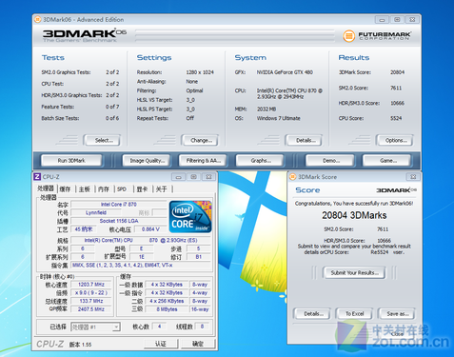Image resolution: width=454 pixels, height=357 pixels.
Task: Open Image Quality... tool
Action: tap(147, 161)
